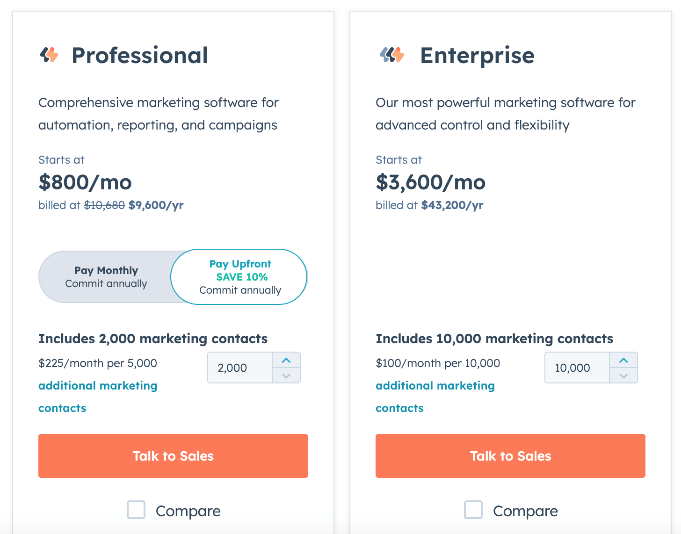Click the Enterprise plan sprocket icon
Screen dimensions: 681x534
(x=392, y=55)
